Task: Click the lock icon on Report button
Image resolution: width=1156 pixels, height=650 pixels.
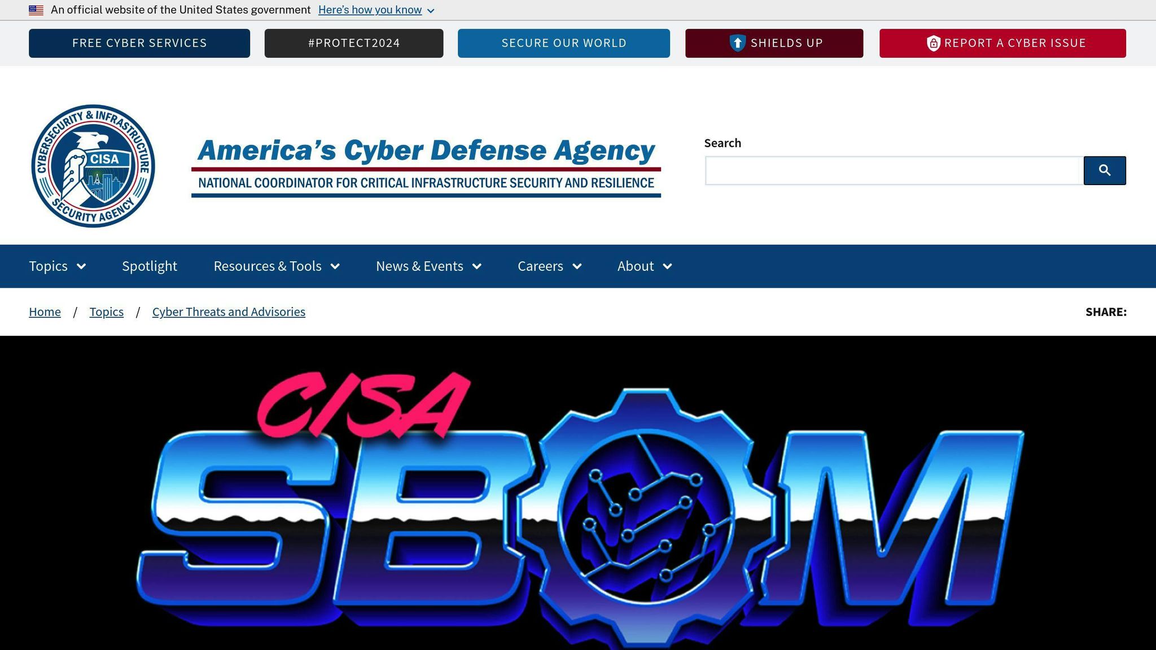Action: (934, 43)
